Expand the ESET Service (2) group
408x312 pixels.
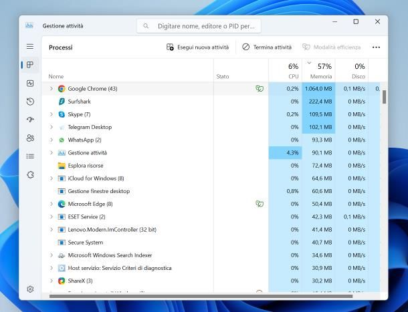52,217
